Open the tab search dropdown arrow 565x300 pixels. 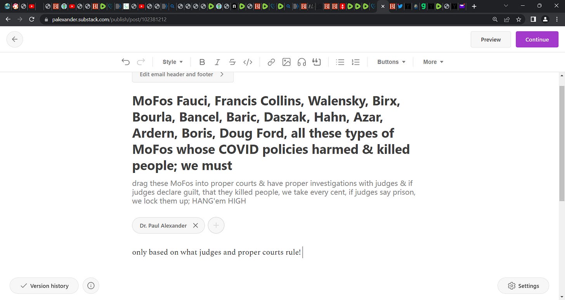[506, 6]
